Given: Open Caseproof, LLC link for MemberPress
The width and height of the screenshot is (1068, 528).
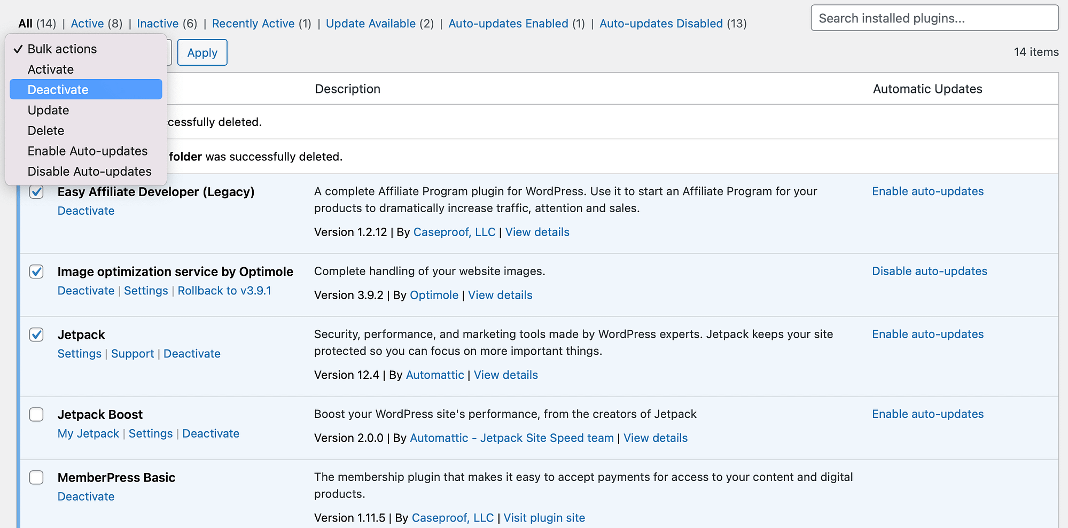Looking at the screenshot, I should [x=453, y=518].
